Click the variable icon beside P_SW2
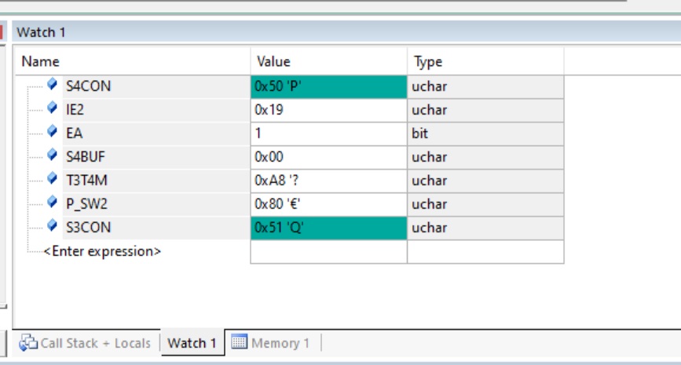681x365 pixels. (53, 203)
